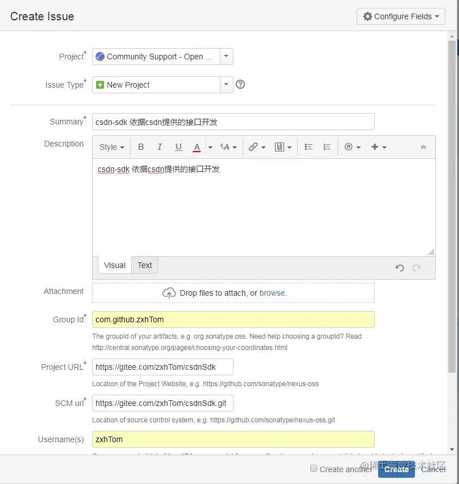Screen dimensions: 459x484
Task: Open Issue Type help question mark
Action: tap(240, 84)
